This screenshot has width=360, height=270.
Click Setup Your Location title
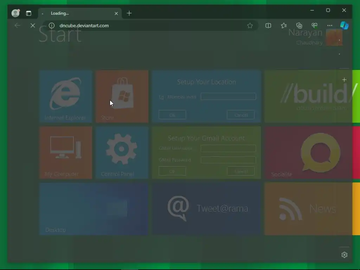pos(206,82)
